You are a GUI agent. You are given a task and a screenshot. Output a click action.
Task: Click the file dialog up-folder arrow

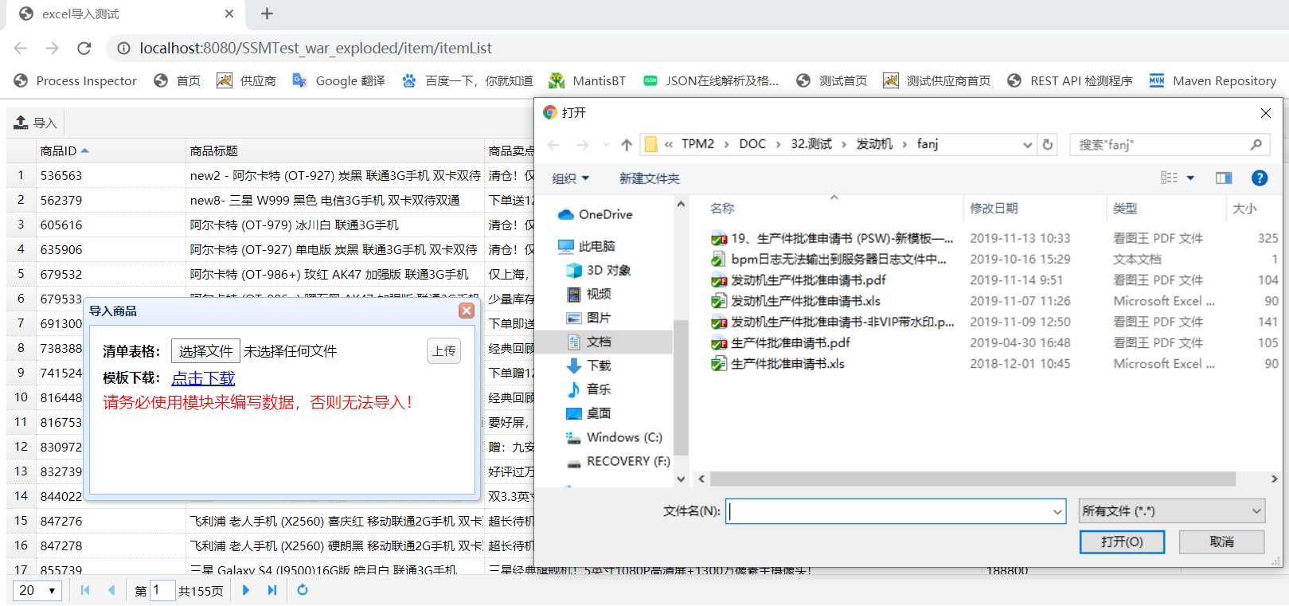point(627,144)
